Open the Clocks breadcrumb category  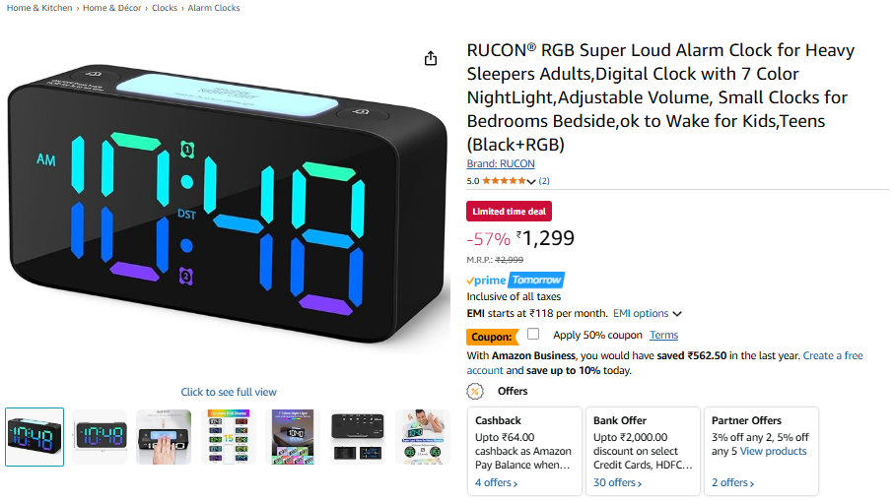pos(165,8)
